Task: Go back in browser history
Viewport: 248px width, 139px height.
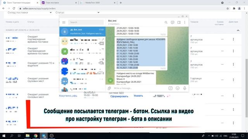Action: (3, 8)
